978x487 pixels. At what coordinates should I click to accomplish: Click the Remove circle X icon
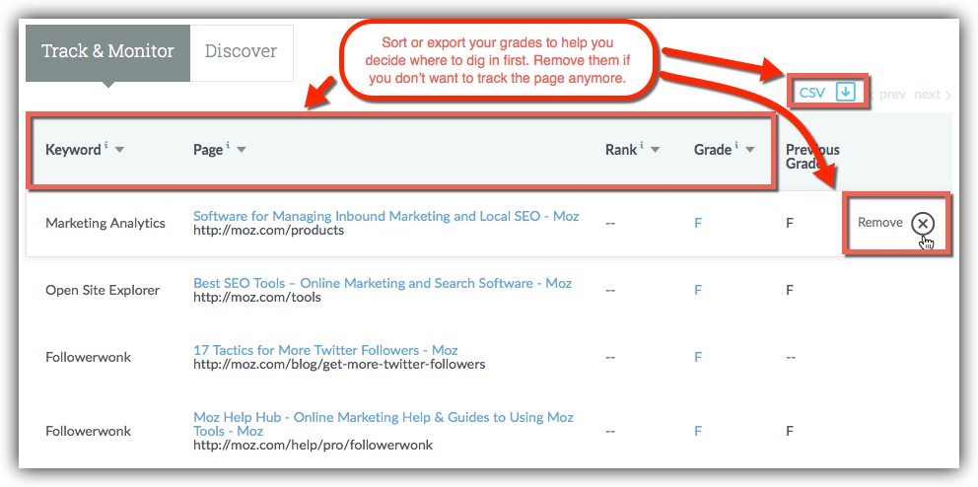point(923,223)
